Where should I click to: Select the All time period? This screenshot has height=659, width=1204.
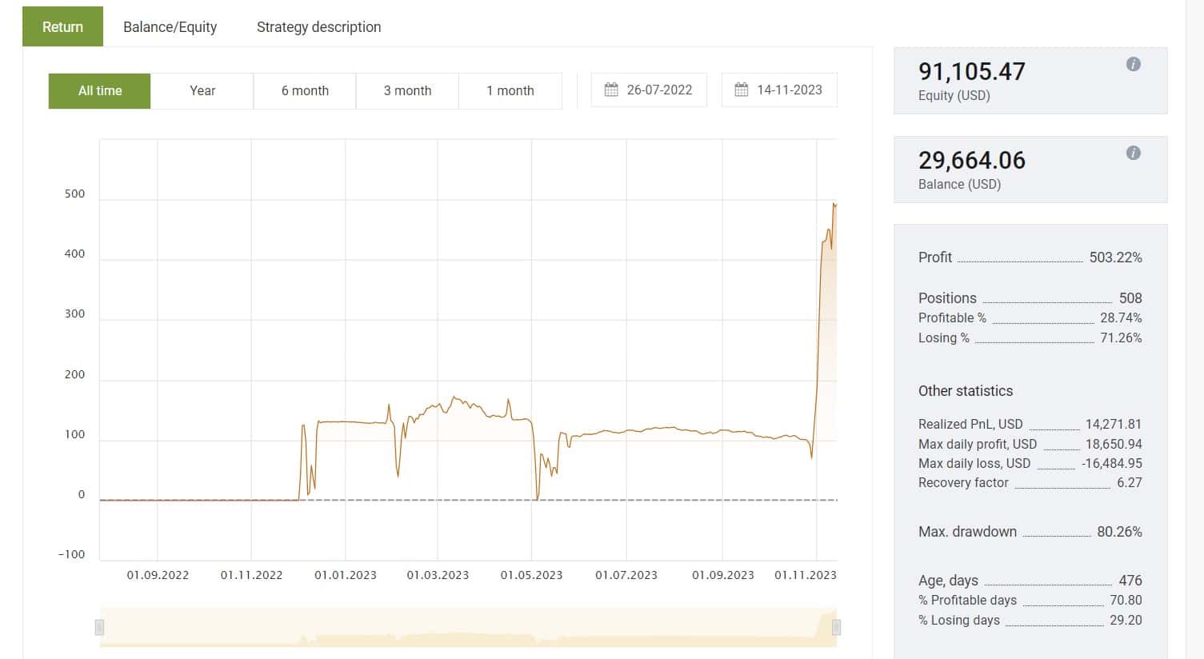click(x=100, y=90)
